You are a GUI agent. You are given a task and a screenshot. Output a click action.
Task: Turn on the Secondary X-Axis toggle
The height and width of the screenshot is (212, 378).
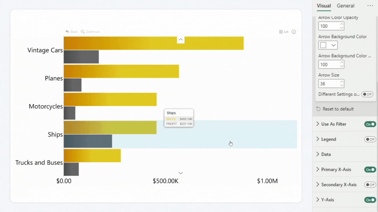click(x=370, y=185)
